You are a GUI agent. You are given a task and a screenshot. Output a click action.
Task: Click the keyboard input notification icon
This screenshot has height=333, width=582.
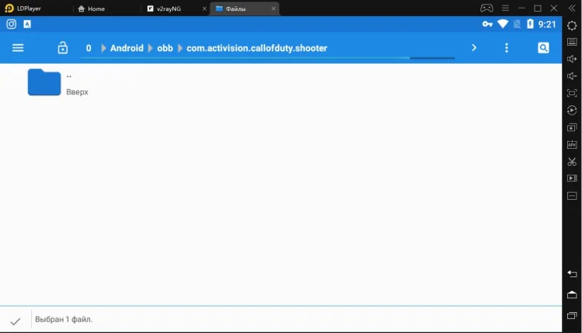(27, 24)
